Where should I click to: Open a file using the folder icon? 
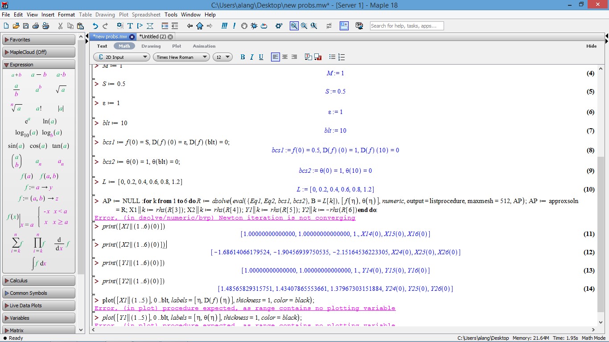click(16, 26)
